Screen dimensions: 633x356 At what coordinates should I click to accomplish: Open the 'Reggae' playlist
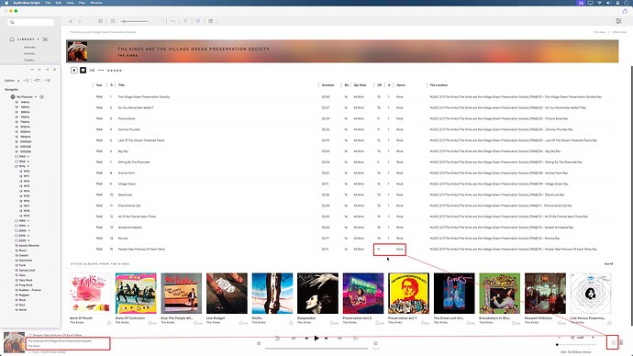23,295
